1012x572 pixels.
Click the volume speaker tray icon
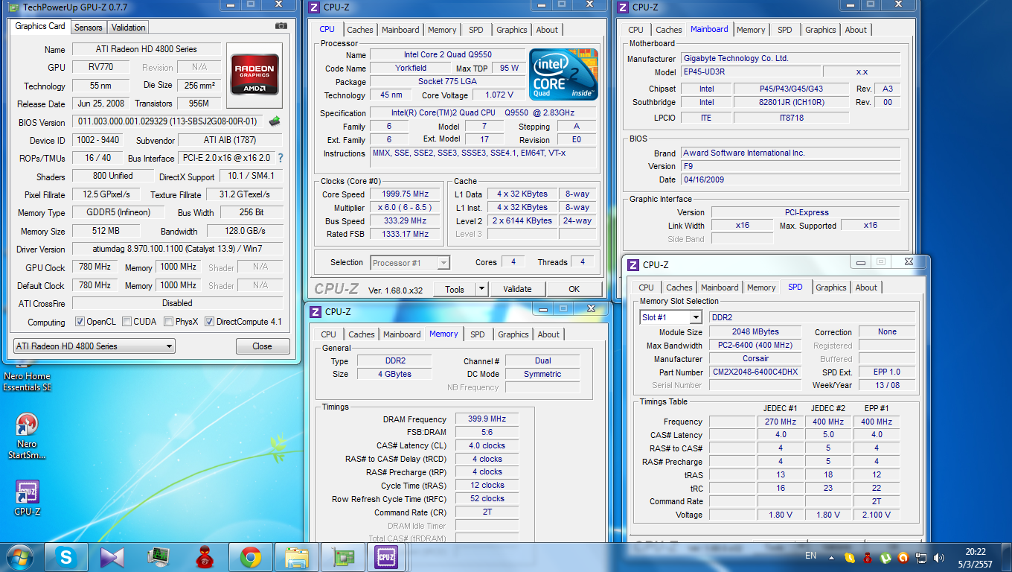coord(939,556)
